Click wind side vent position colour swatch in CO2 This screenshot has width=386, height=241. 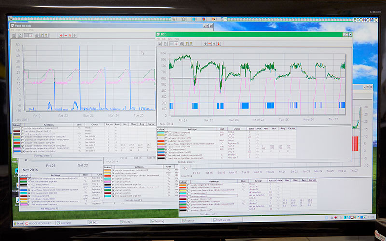[x=161, y=158]
